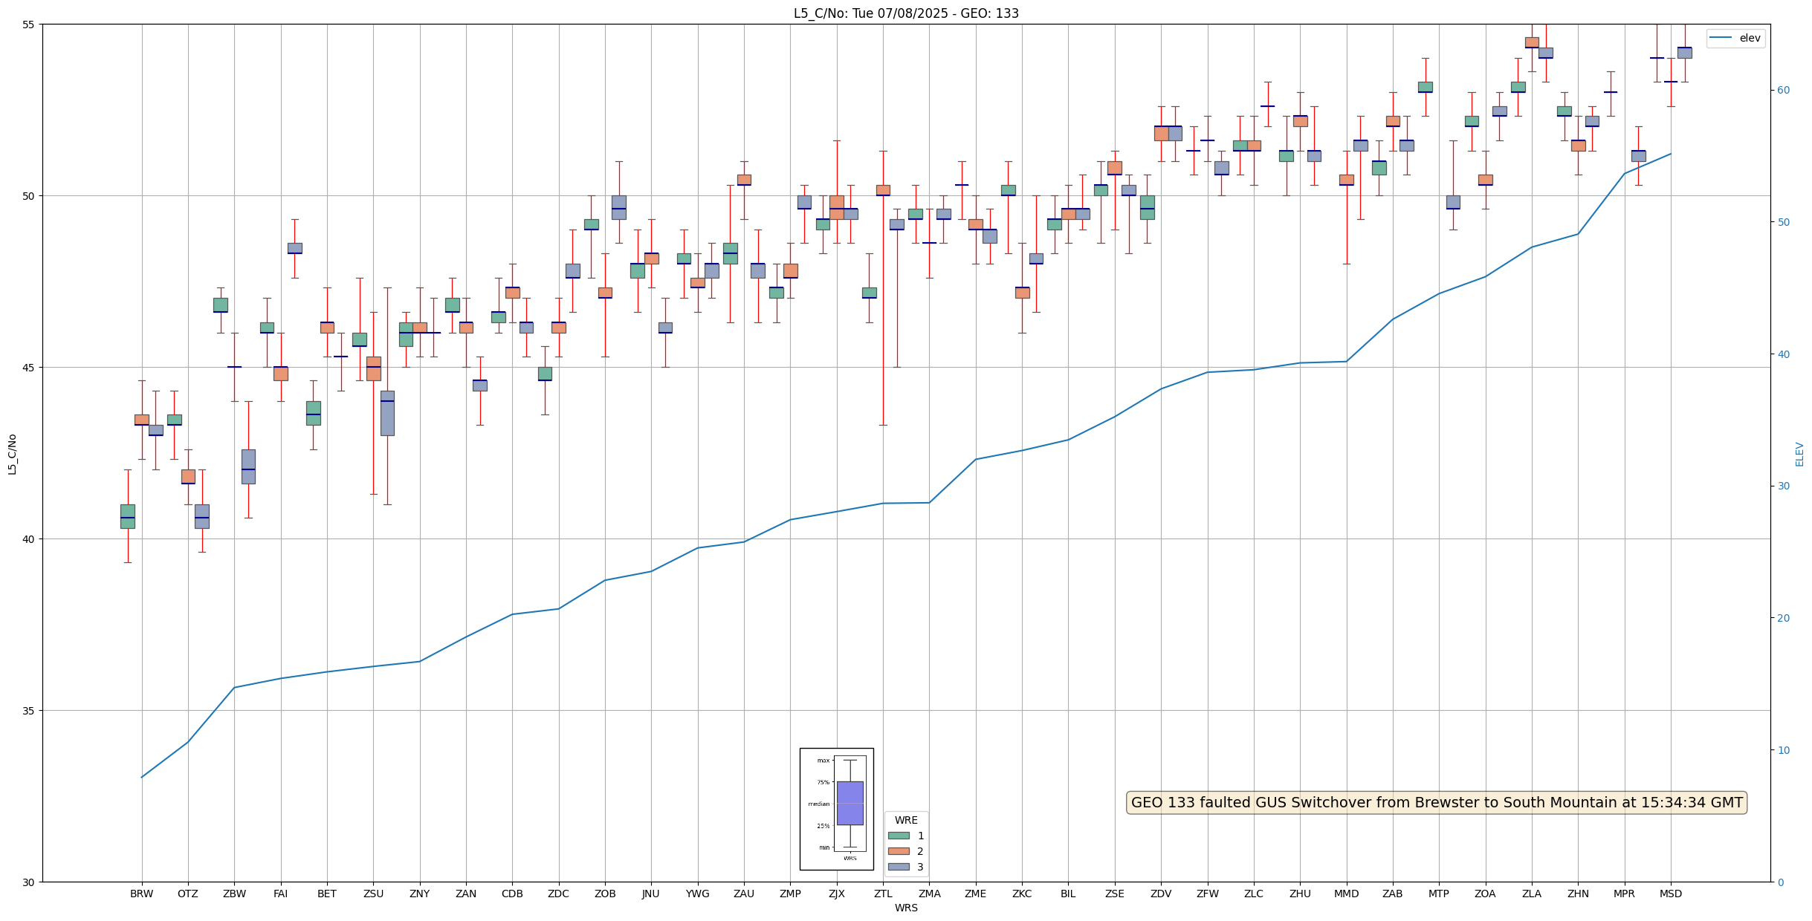Click the 55 tick on left axis
1812x921 pixels.
(x=30, y=25)
